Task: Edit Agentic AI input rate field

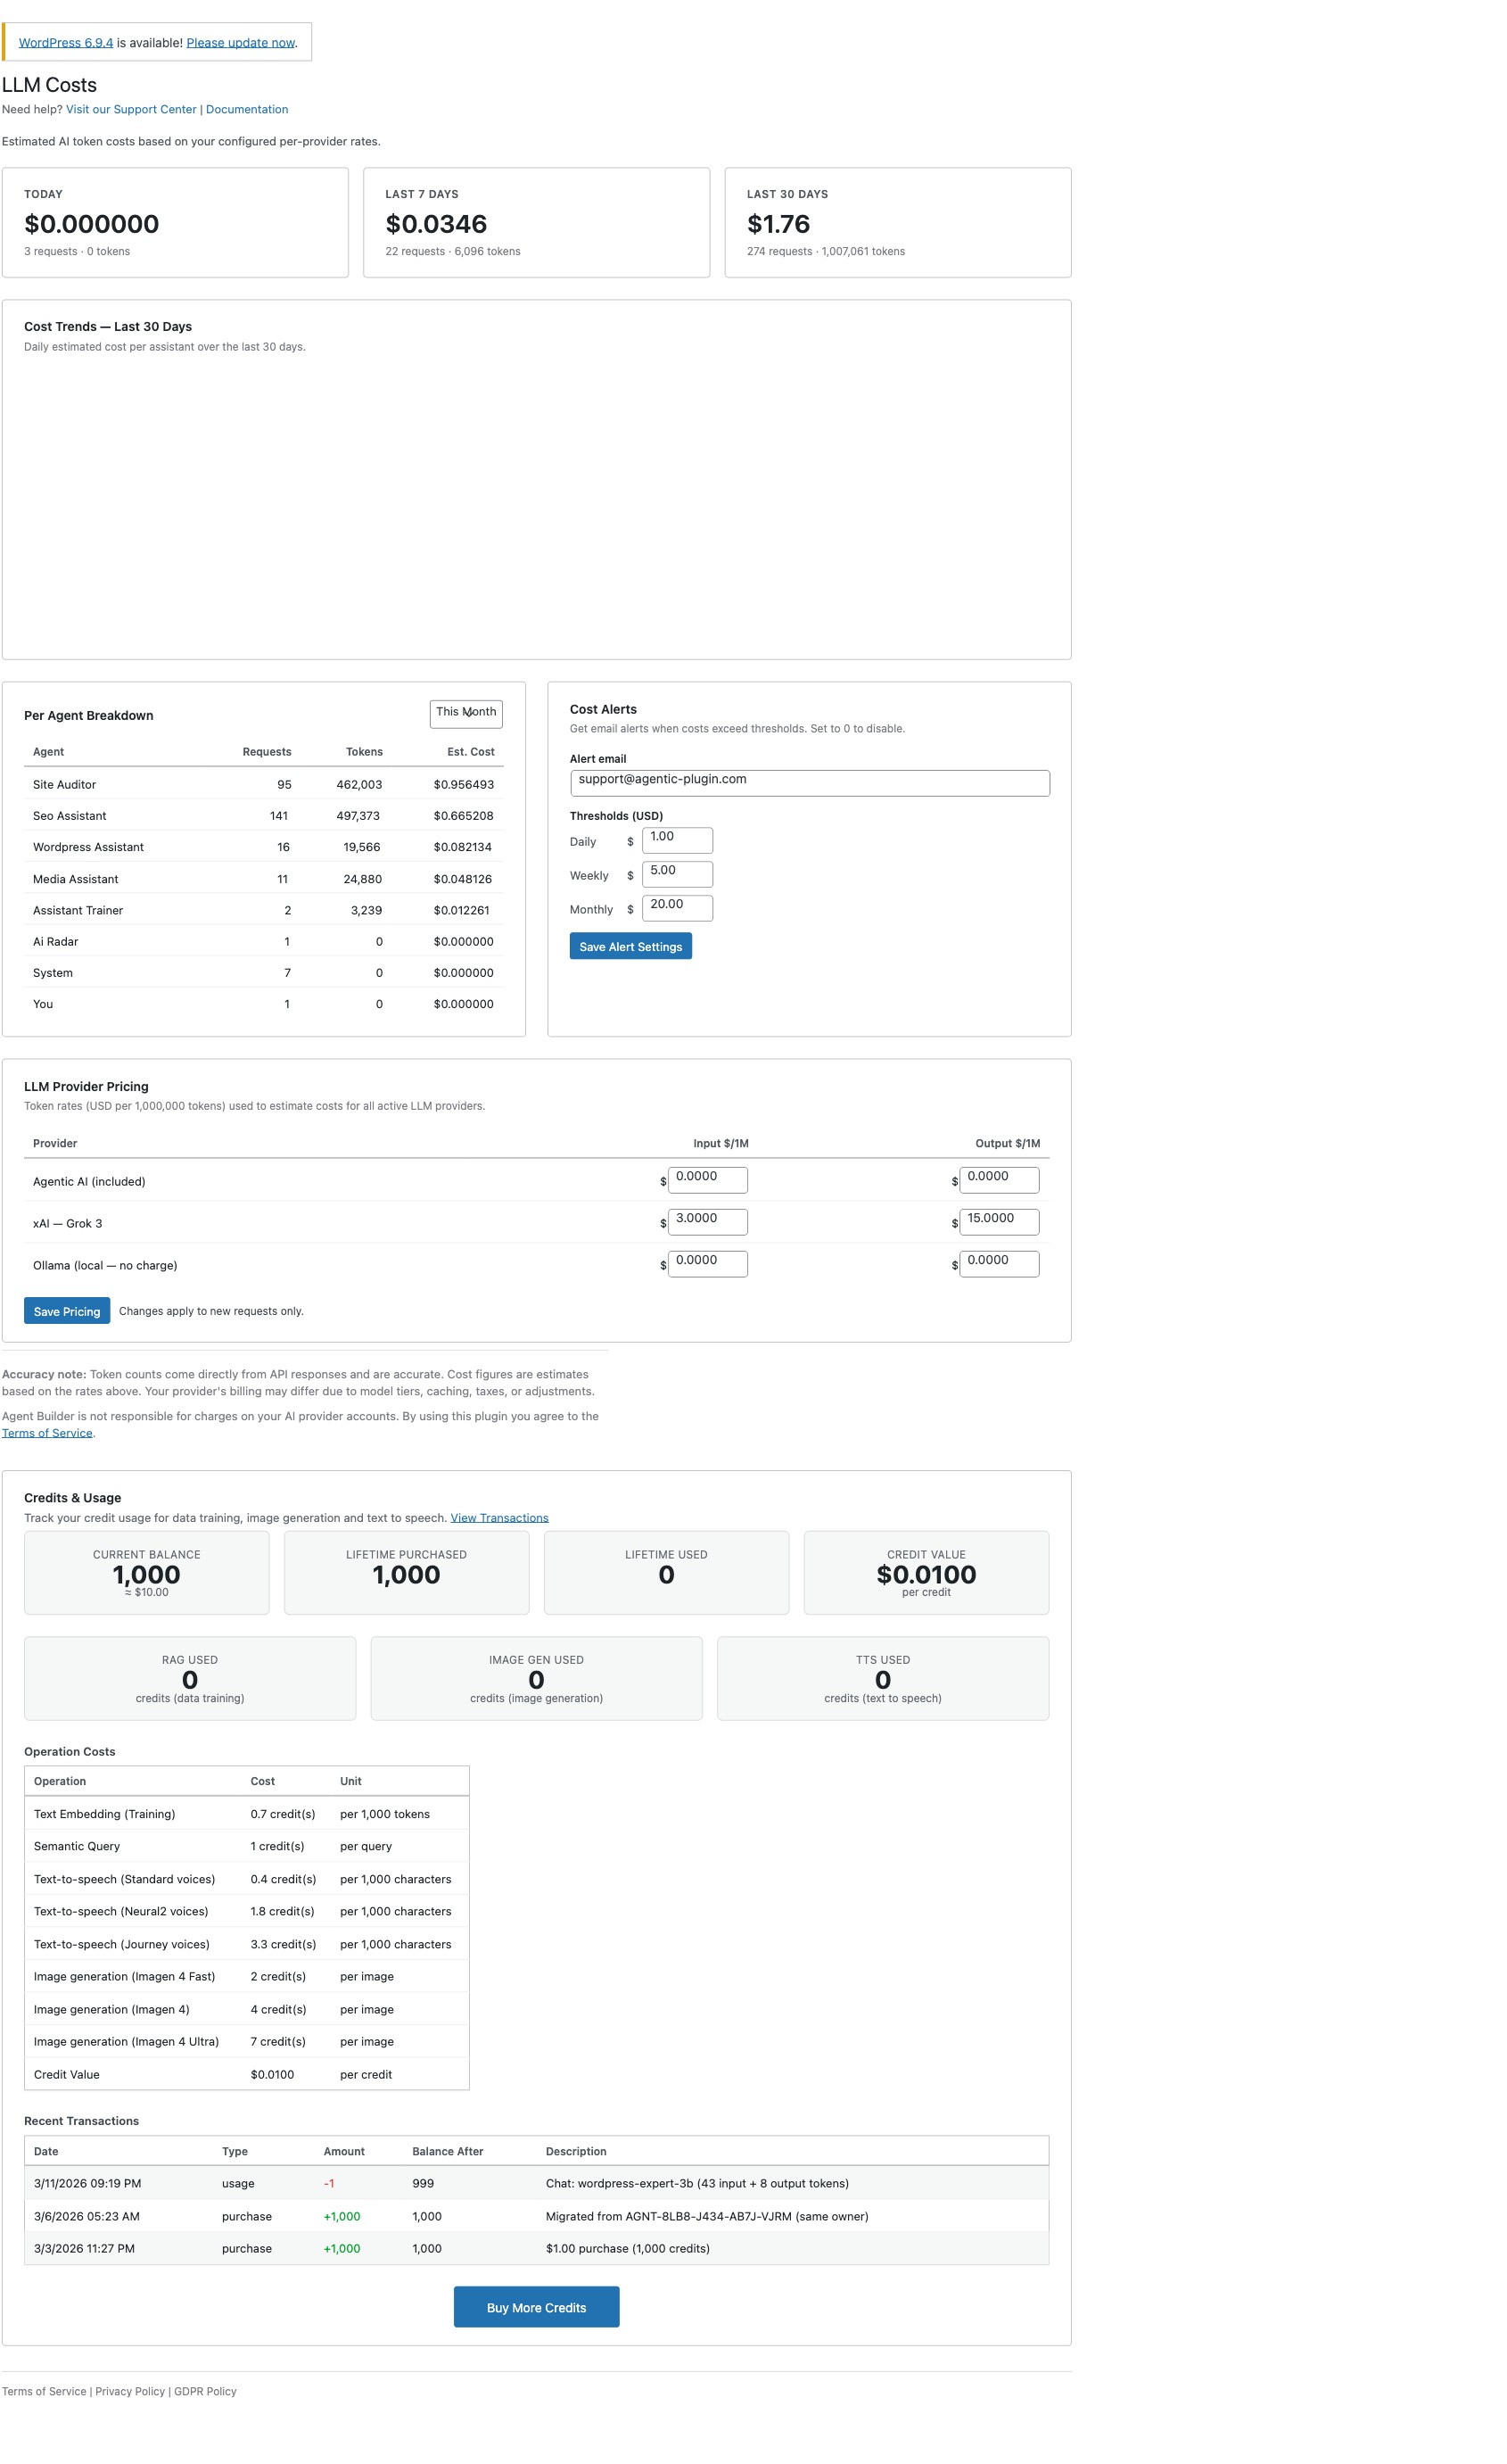Action: [705, 1179]
